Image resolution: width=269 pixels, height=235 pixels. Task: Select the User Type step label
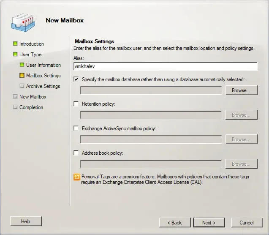(x=30, y=55)
